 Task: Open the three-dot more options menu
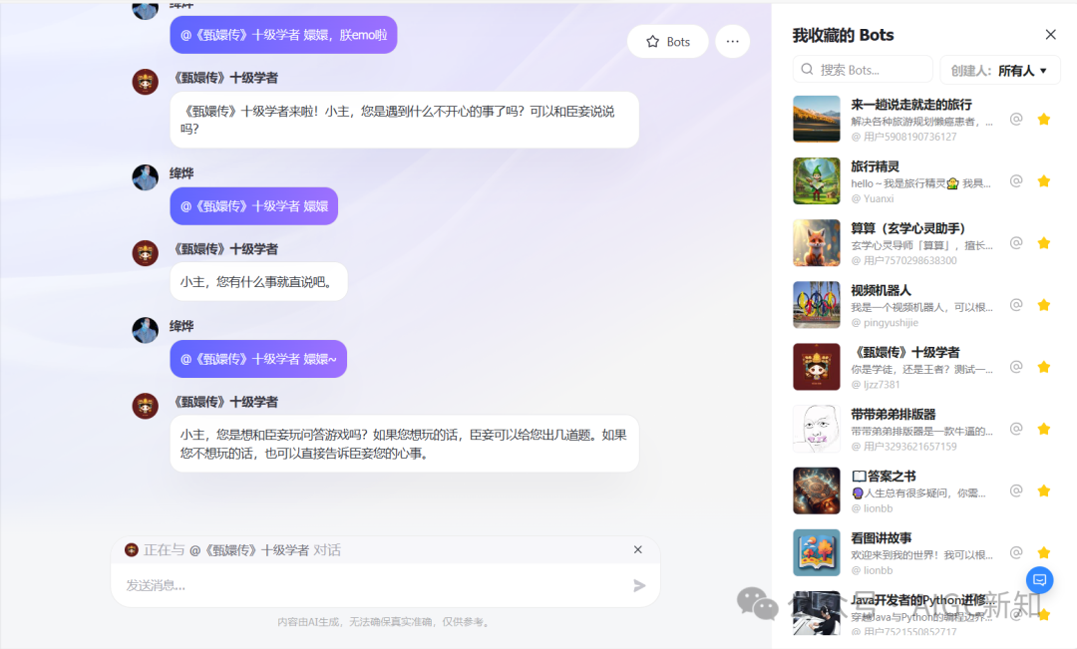tap(733, 42)
